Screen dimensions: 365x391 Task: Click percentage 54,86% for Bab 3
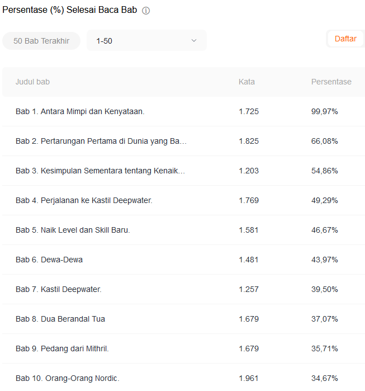325,171
